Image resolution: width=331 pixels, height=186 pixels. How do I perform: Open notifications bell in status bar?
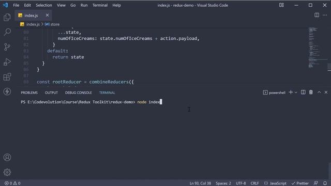coord(325,183)
